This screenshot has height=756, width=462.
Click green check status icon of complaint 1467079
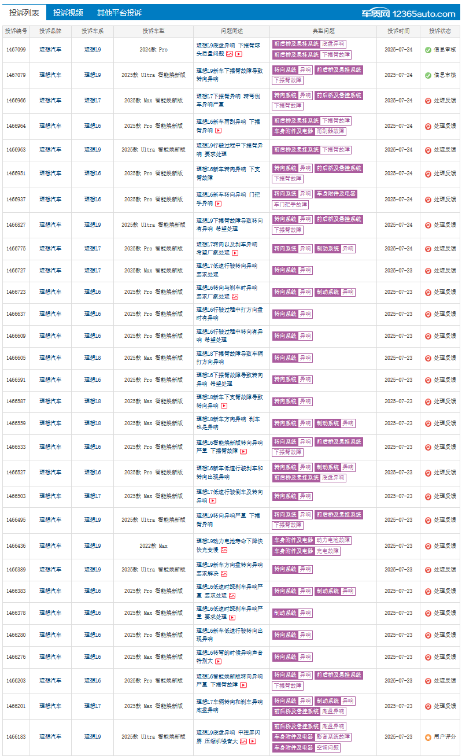click(x=428, y=75)
